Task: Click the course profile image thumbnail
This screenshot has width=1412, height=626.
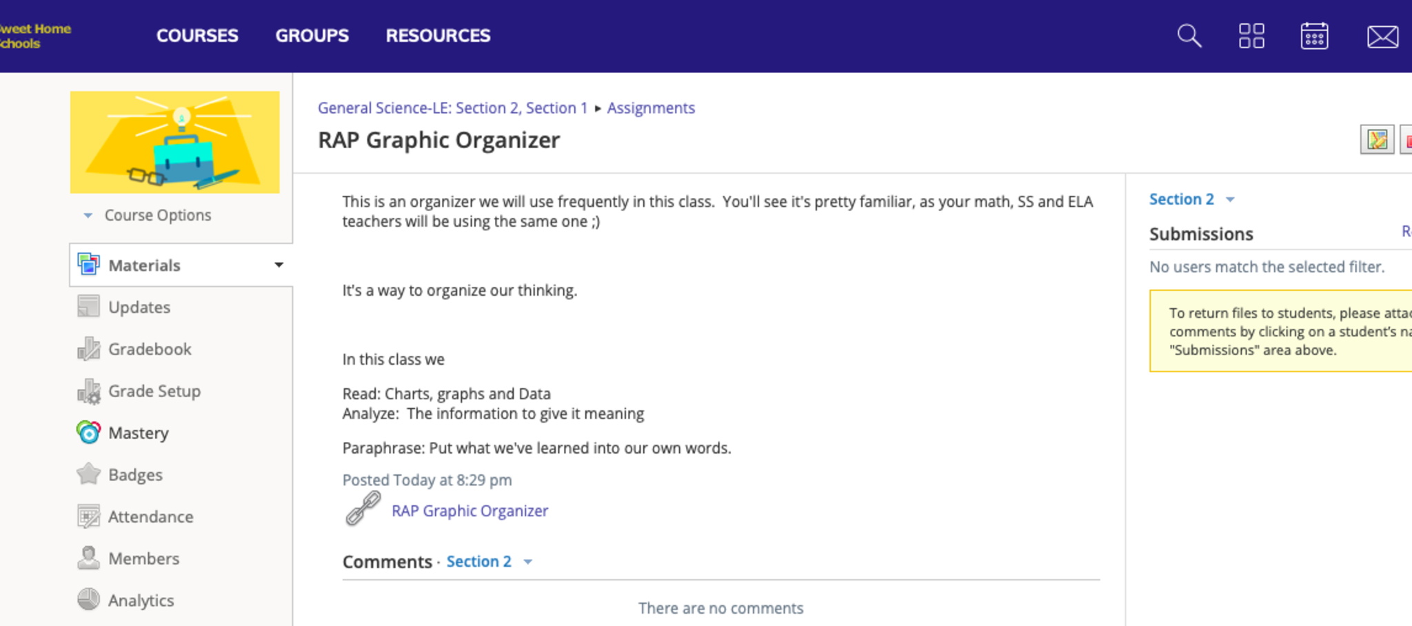Action: pyautogui.click(x=175, y=142)
